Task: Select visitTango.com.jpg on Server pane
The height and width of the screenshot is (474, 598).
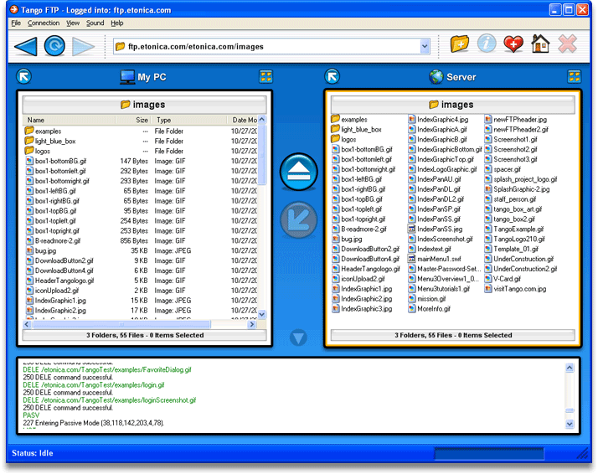Action: coord(515,289)
